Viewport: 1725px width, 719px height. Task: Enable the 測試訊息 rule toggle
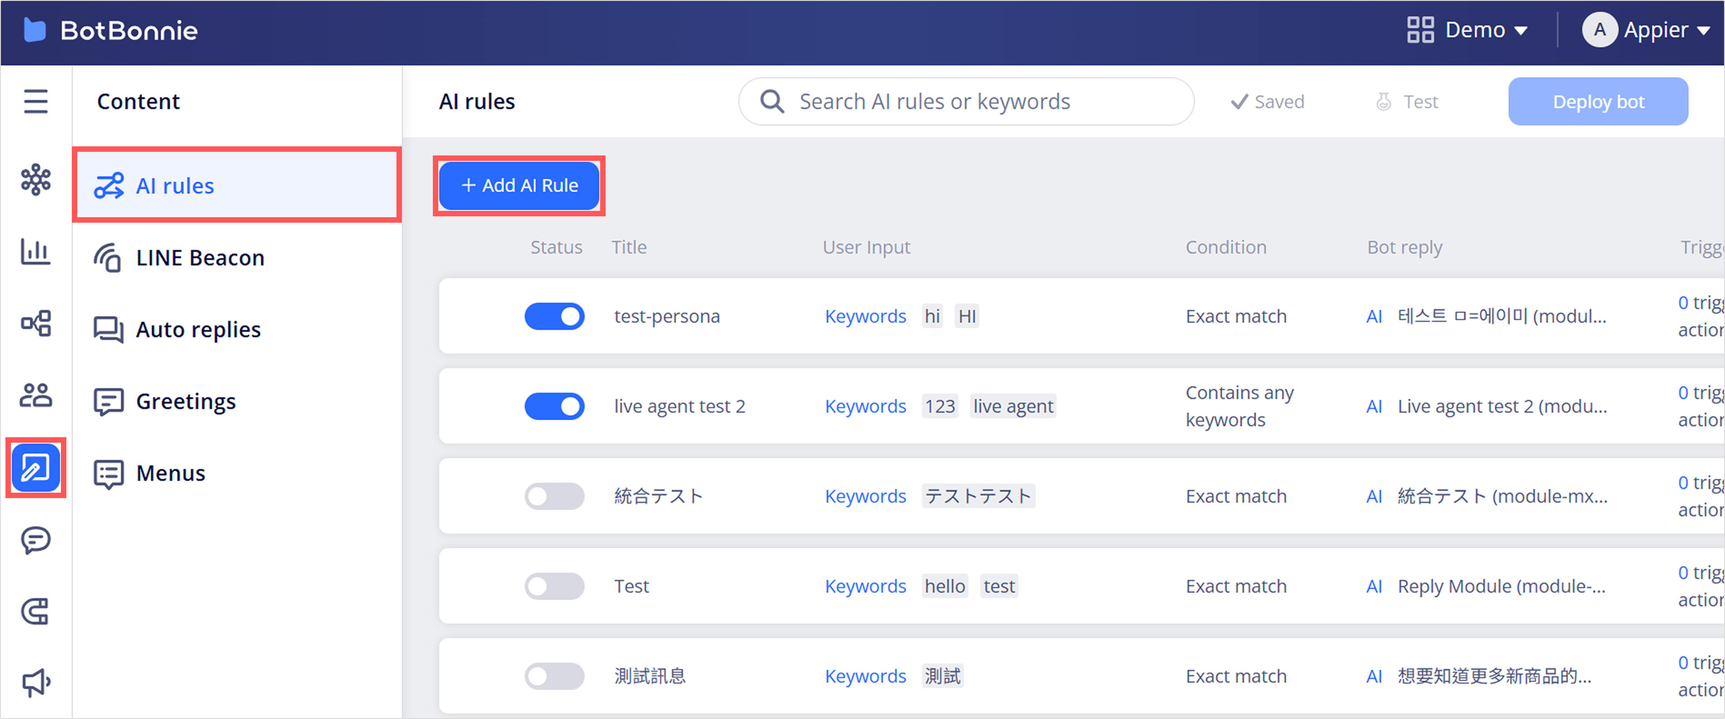tap(554, 676)
